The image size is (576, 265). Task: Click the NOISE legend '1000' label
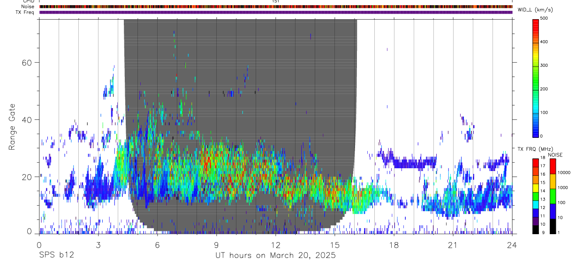[x=563, y=187]
